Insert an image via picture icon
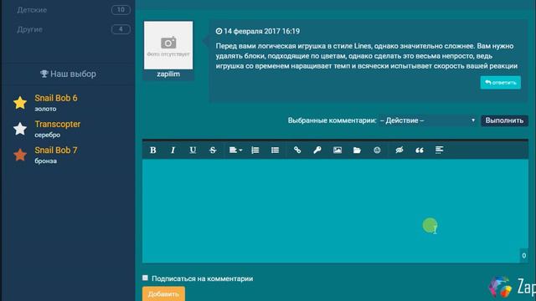Viewport: 536px width, 301px height. 338,150
